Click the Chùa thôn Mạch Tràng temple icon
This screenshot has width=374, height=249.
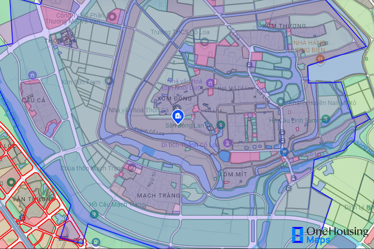tap(132, 168)
